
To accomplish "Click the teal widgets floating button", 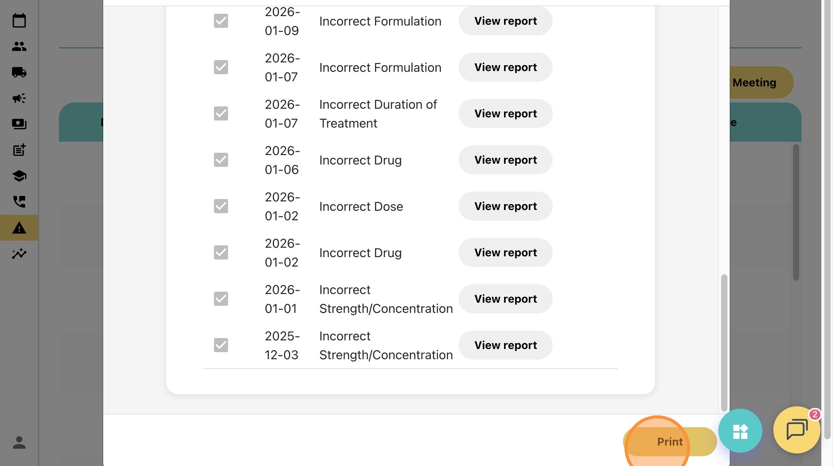I will (740, 431).
